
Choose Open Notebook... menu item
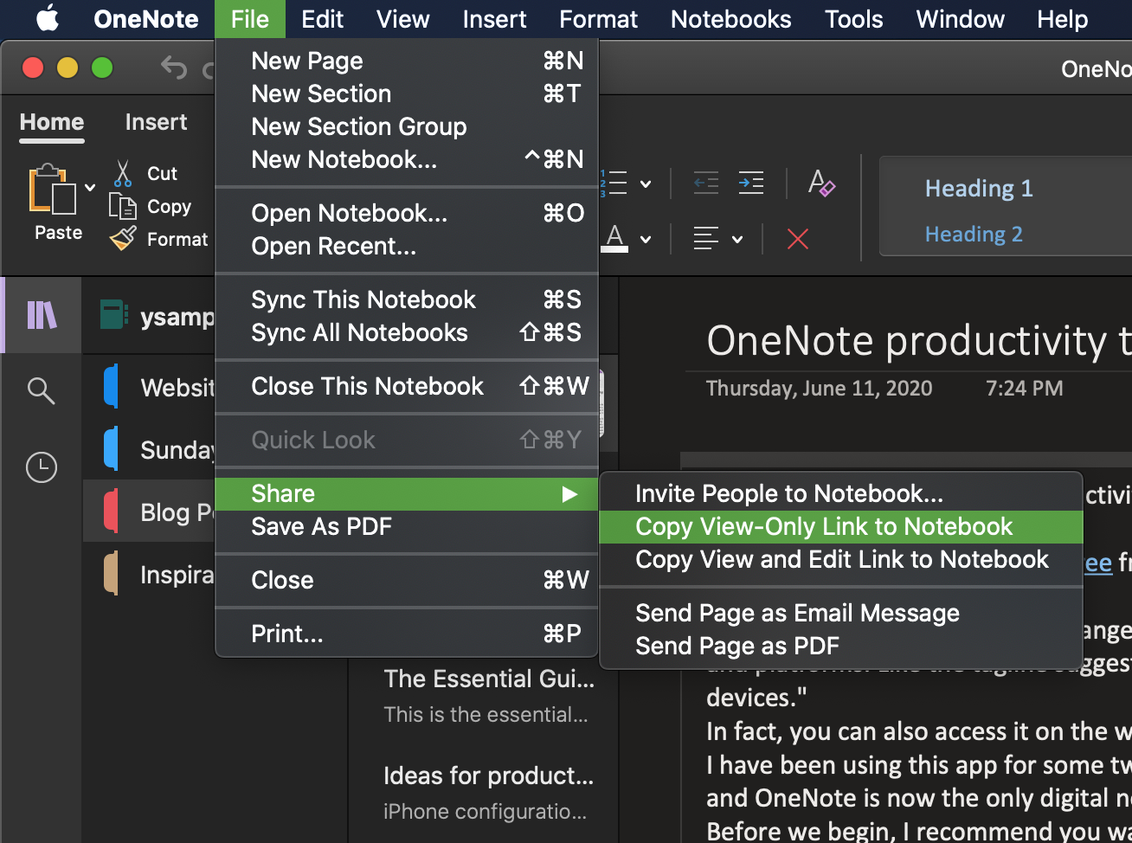click(x=407, y=213)
